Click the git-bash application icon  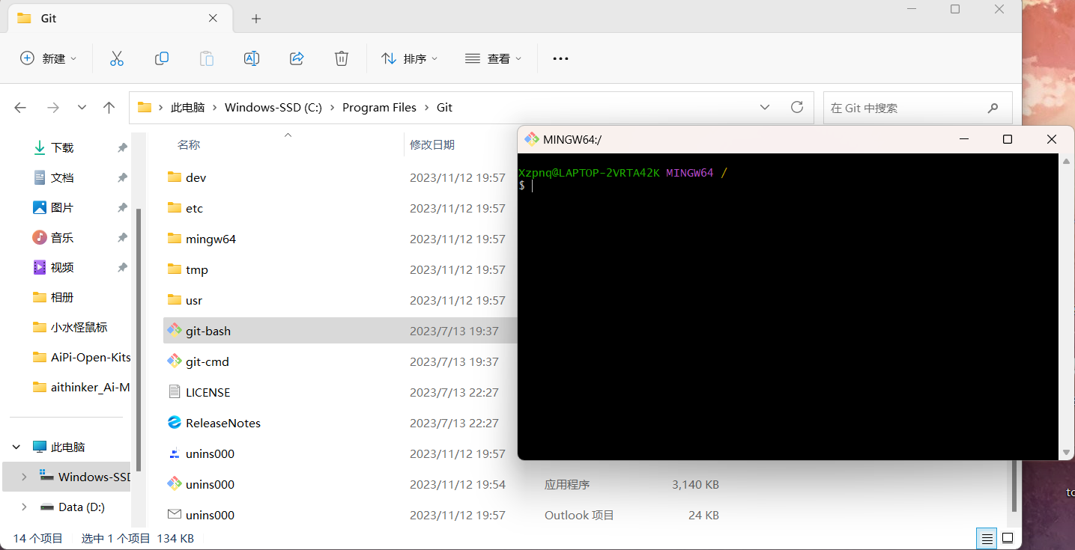pyautogui.click(x=175, y=331)
